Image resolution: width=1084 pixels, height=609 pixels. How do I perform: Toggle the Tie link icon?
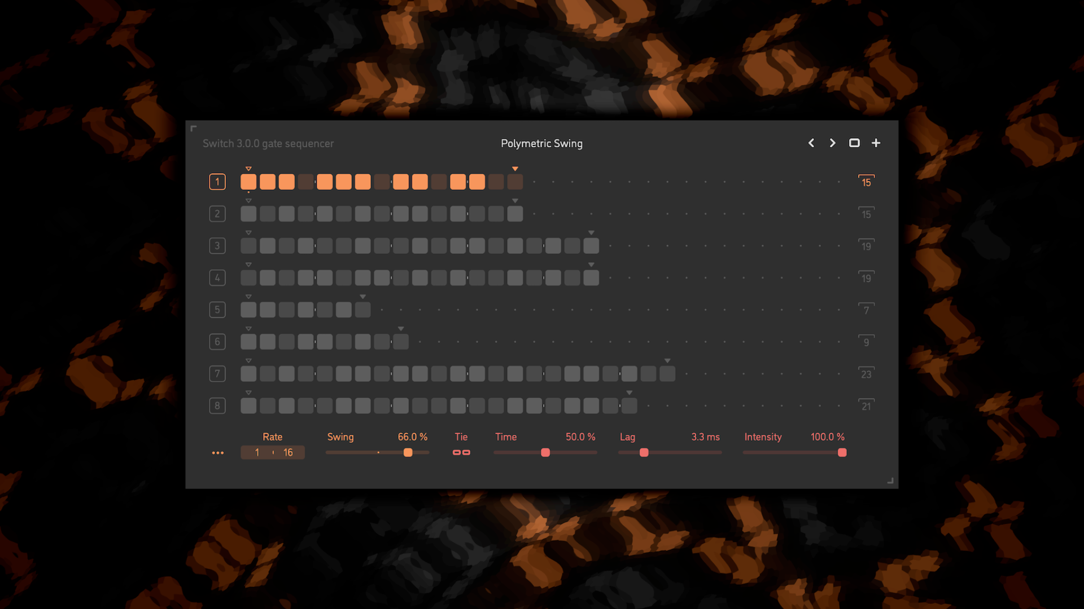tap(461, 453)
